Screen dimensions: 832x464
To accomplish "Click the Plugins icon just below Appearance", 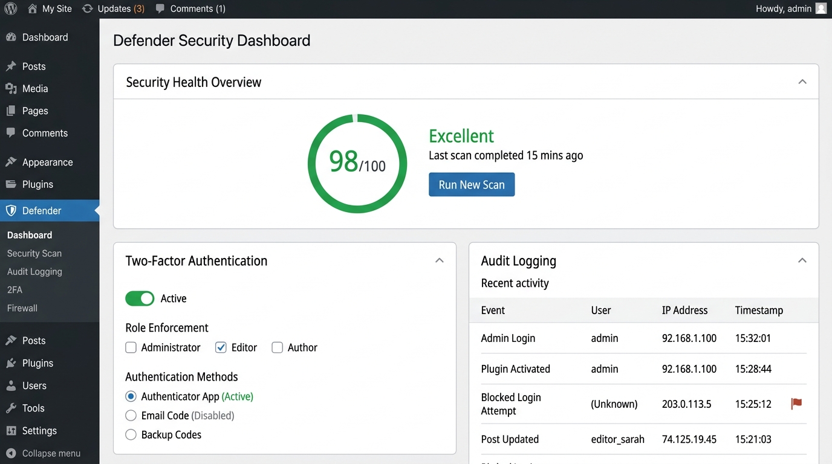I will [x=10, y=184].
